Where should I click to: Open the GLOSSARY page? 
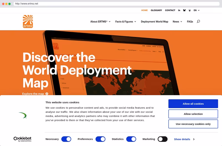coord(156,10)
